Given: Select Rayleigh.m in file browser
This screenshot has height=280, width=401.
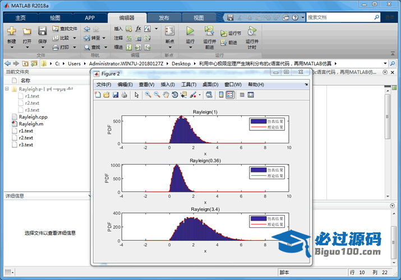Looking at the screenshot, I should [31, 124].
